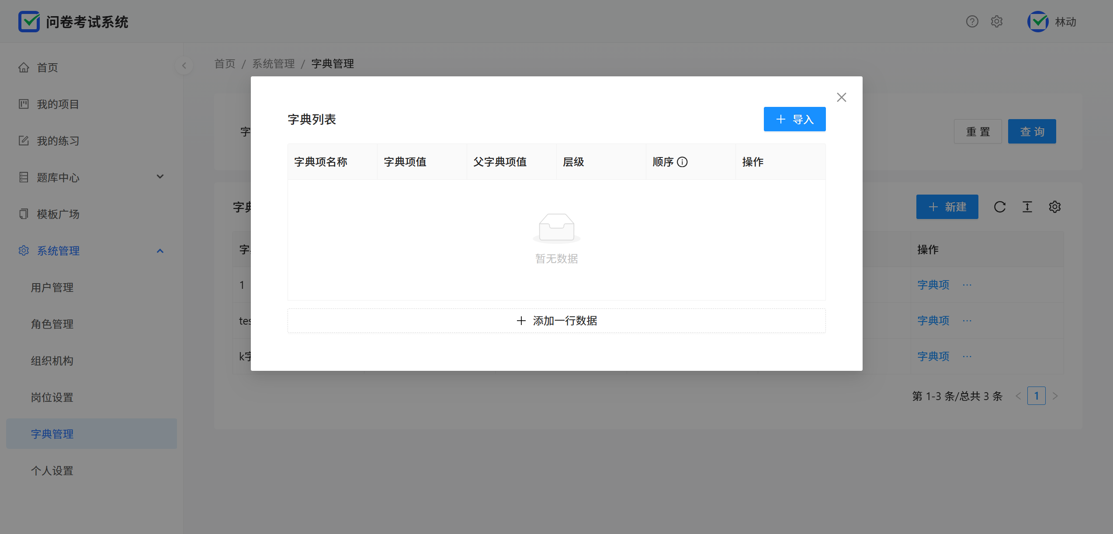The image size is (1113, 534).
Task: Refresh the dictionary table
Action: [x=1000, y=207]
